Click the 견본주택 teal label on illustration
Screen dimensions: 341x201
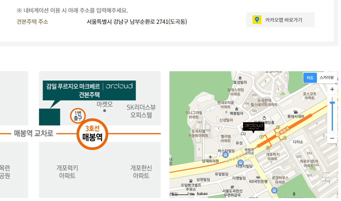click(x=89, y=91)
